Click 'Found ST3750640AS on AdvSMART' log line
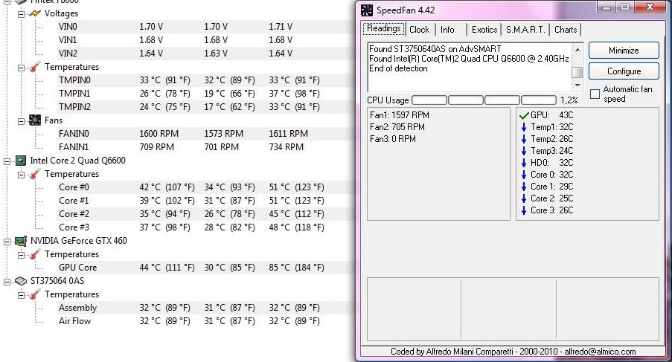 (435, 49)
